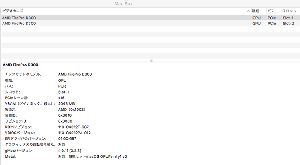Viewport: 300px width, 165px height.
Task: Click the チップセットのモデル label
Action: pyautogui.click(x=23, y=74)
